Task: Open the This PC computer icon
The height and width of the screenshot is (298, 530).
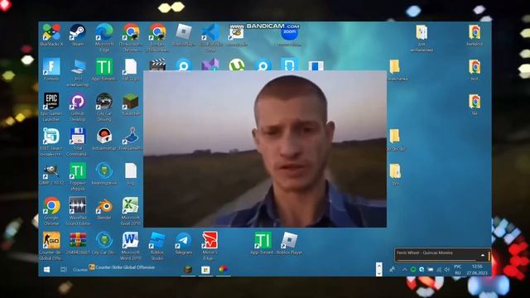Action: tap(78, 72)
